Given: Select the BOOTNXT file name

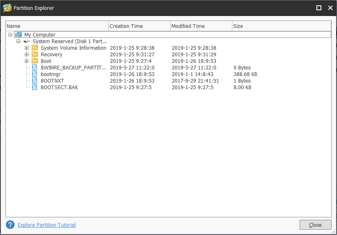Looking at the screenshot, I should 52,81.
